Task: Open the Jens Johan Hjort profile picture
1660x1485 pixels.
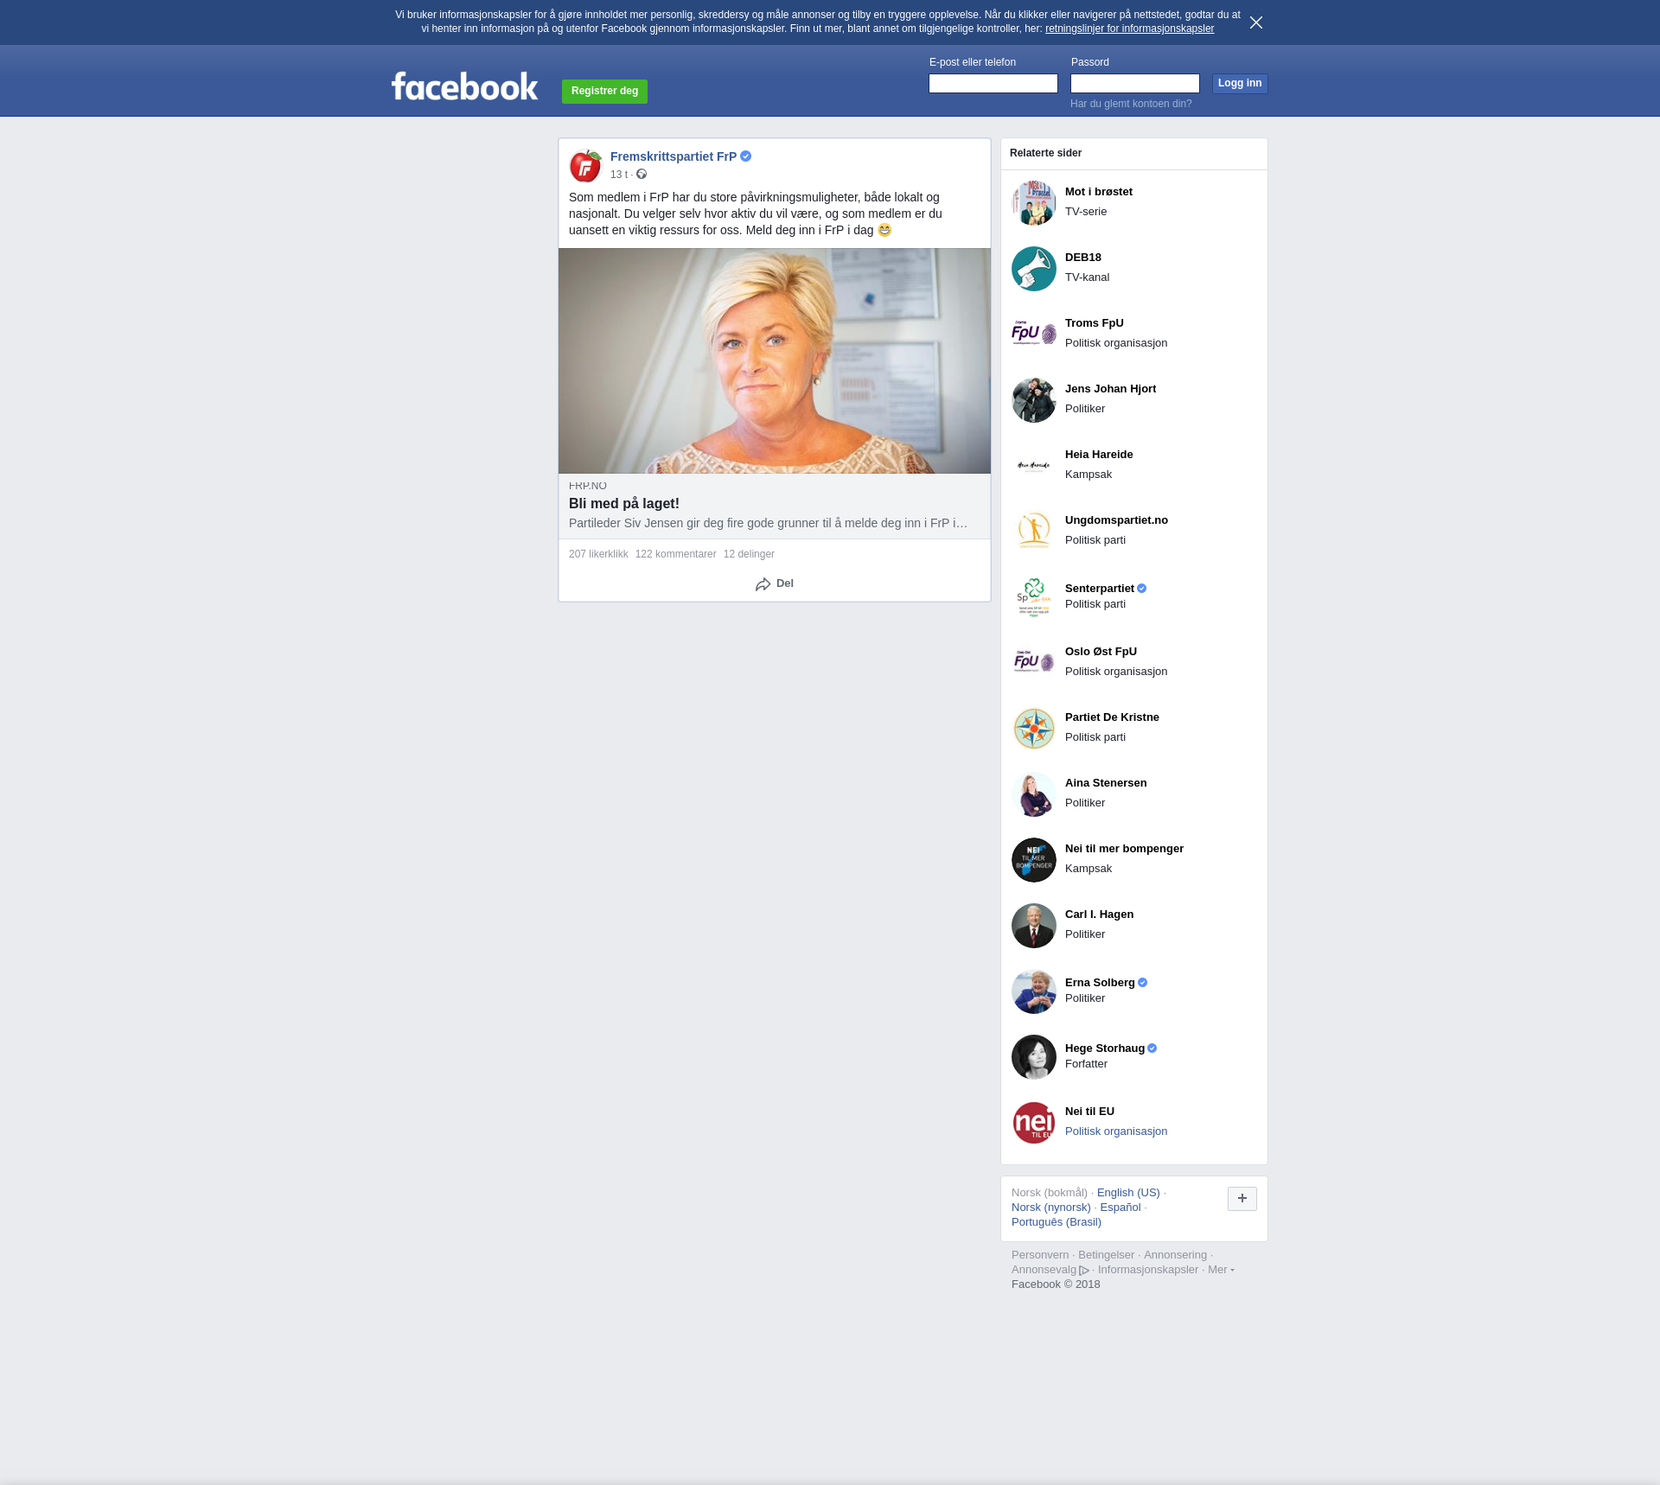Action: point(1034,400)
